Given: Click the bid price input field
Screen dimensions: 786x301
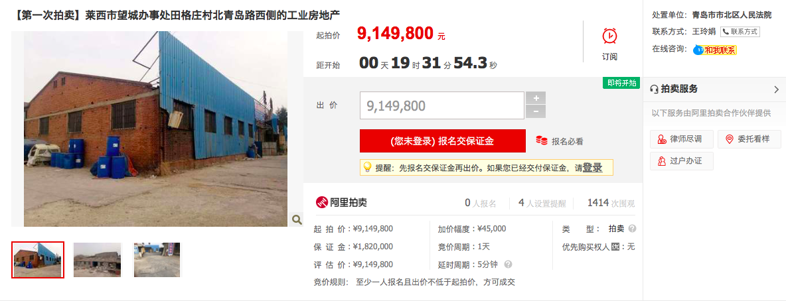Looking at the screenshot, I should [441, 105].
